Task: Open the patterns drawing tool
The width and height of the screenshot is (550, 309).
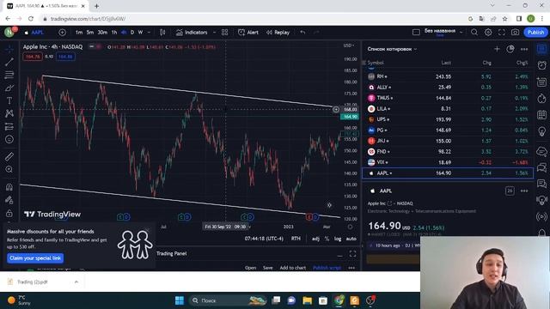Action: (x=9, y=113)
